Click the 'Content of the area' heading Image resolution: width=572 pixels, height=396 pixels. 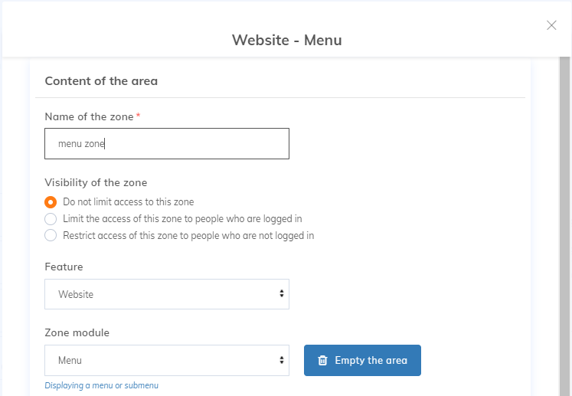pos(101,80)
